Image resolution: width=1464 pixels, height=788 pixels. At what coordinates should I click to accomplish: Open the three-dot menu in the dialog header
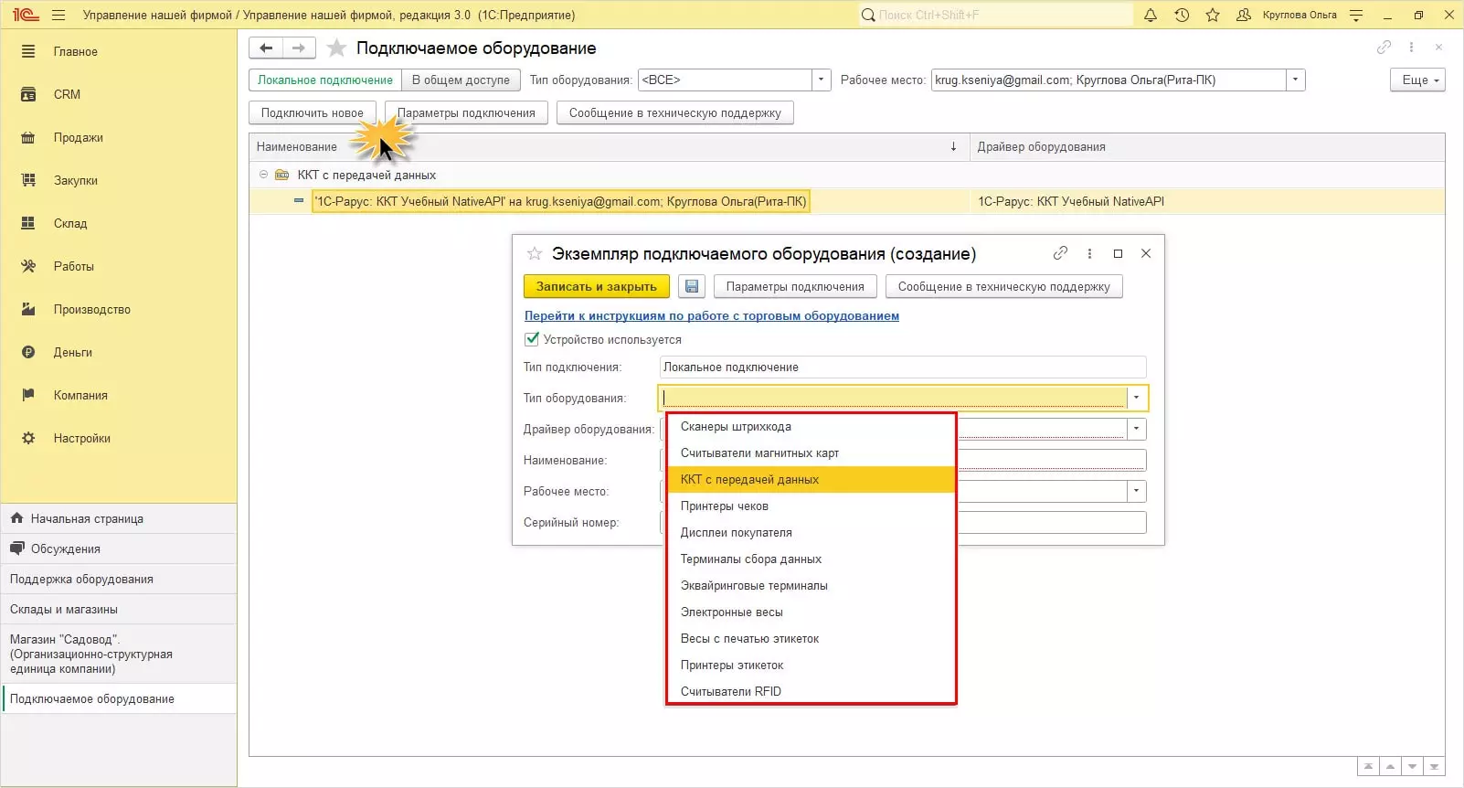(x=1089, y=253)
